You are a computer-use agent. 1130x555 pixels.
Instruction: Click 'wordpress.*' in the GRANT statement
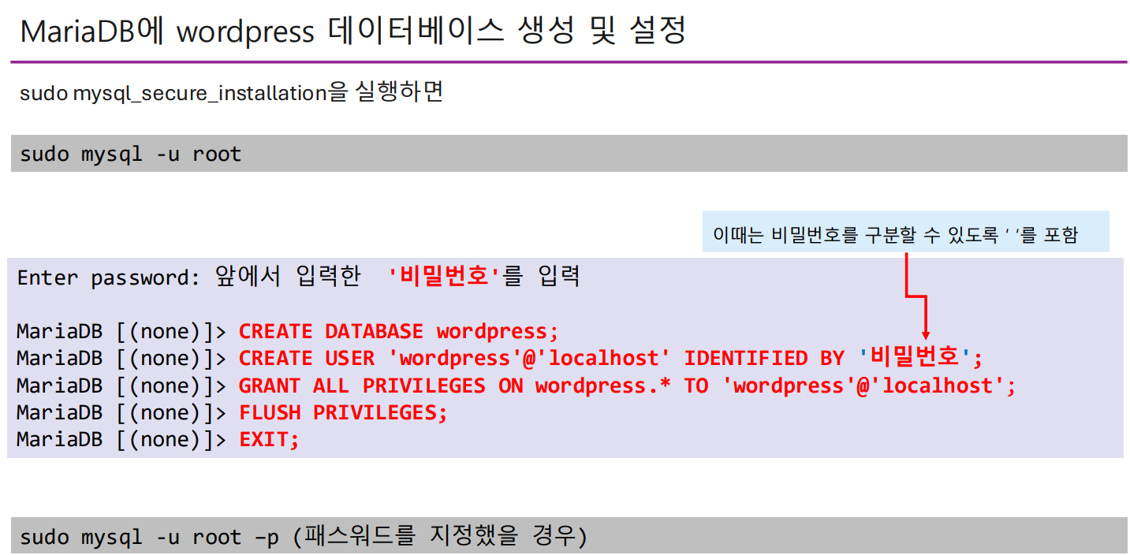pyautogui.click(x=603, y=386)
